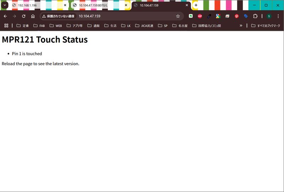Minimize the browser window
The width and height of the screenshot is (284, 192).
254,5
